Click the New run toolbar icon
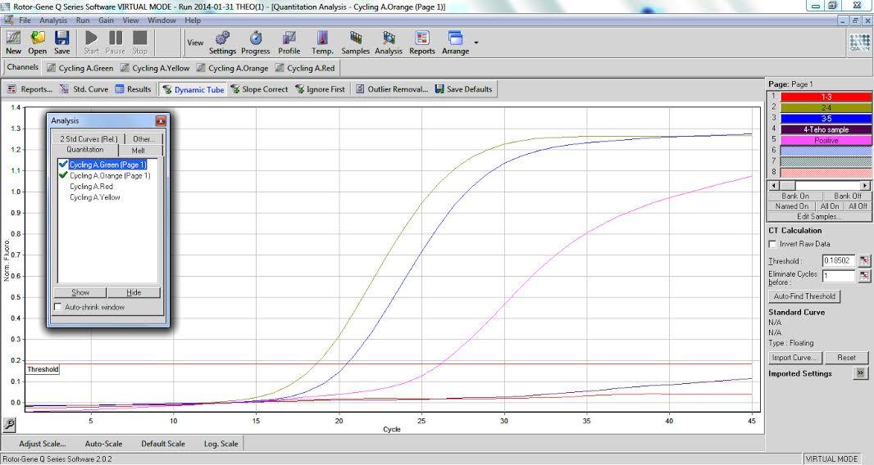The image size is (874, 465). (13, 43)
